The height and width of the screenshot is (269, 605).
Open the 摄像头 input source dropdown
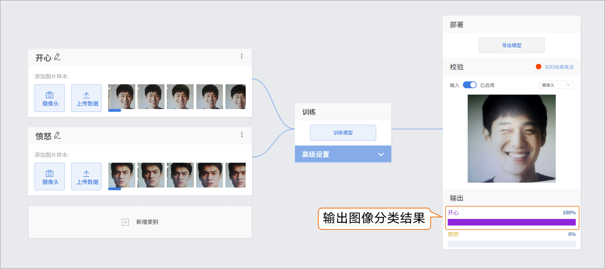(x=556, y=85)
